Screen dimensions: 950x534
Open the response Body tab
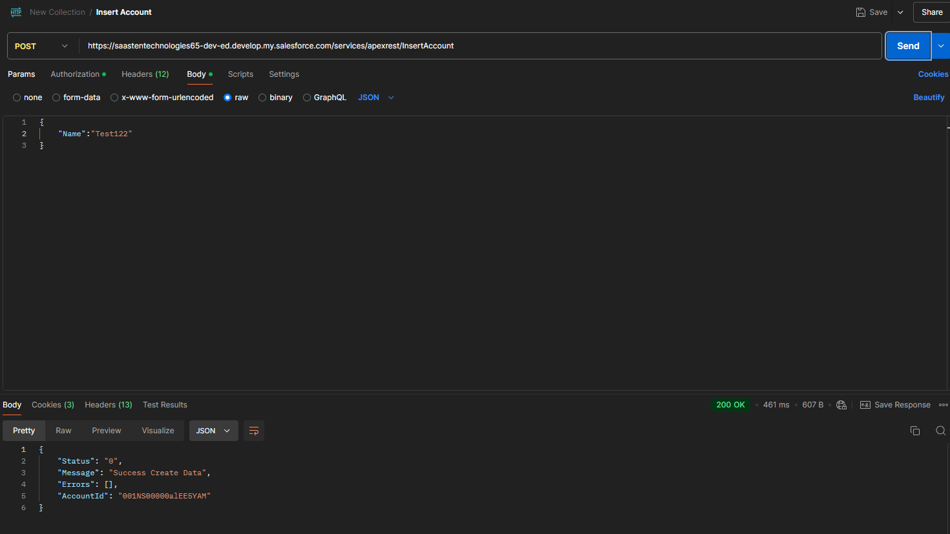(12, 405)
